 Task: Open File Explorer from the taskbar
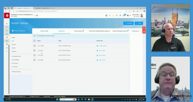pyautogui.click(x=89, y=99)
